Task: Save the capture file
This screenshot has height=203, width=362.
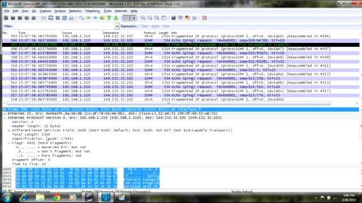Action: [x=50, y=18]
